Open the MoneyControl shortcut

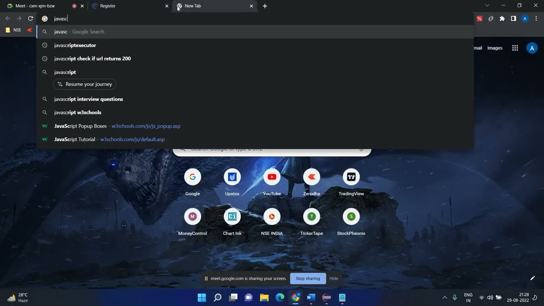193,222
